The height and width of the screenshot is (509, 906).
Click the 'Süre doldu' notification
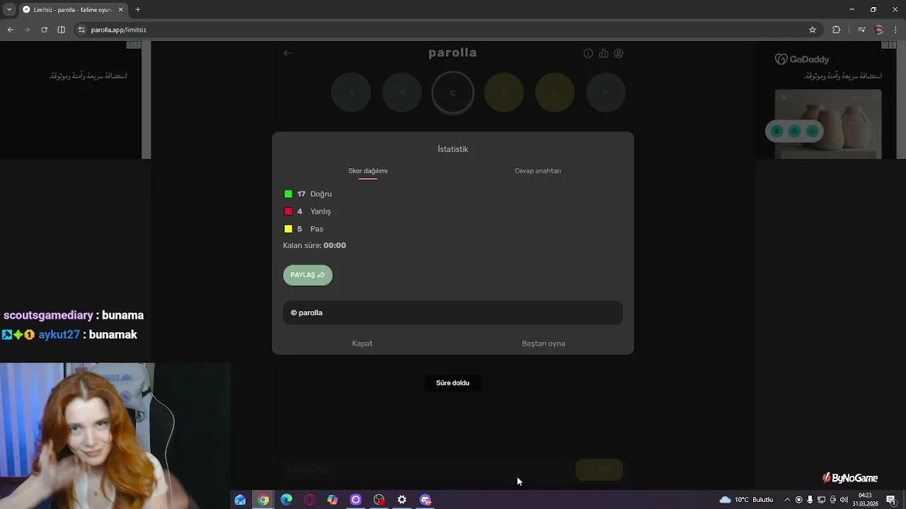click(x=453, y=383)
